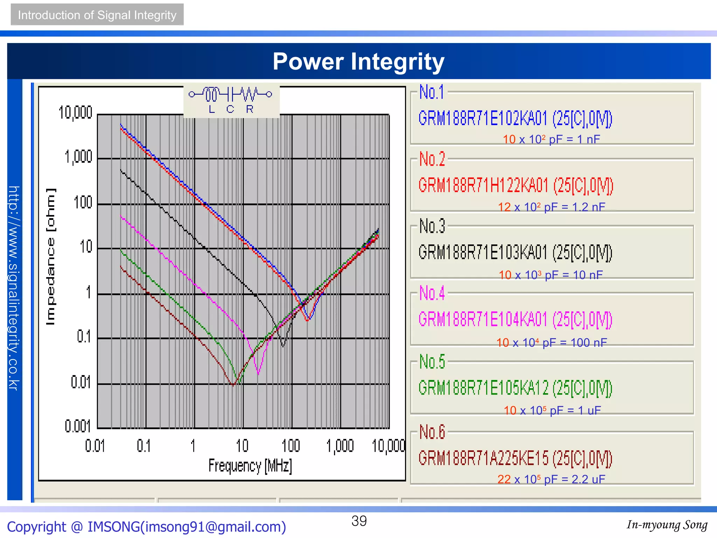Open the http://www.signalintegrity.co.kr sidebar link
Viewport: 717px width, 538px height.
coord(14,288)
